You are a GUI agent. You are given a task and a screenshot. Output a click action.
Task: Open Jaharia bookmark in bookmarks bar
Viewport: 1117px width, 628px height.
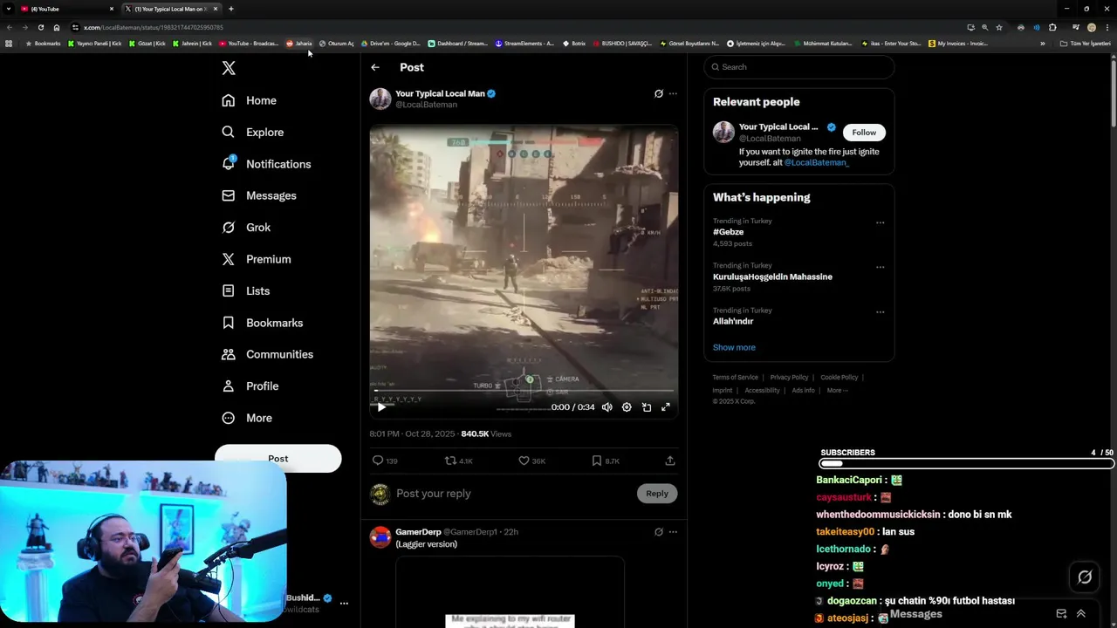pos(299,44)
